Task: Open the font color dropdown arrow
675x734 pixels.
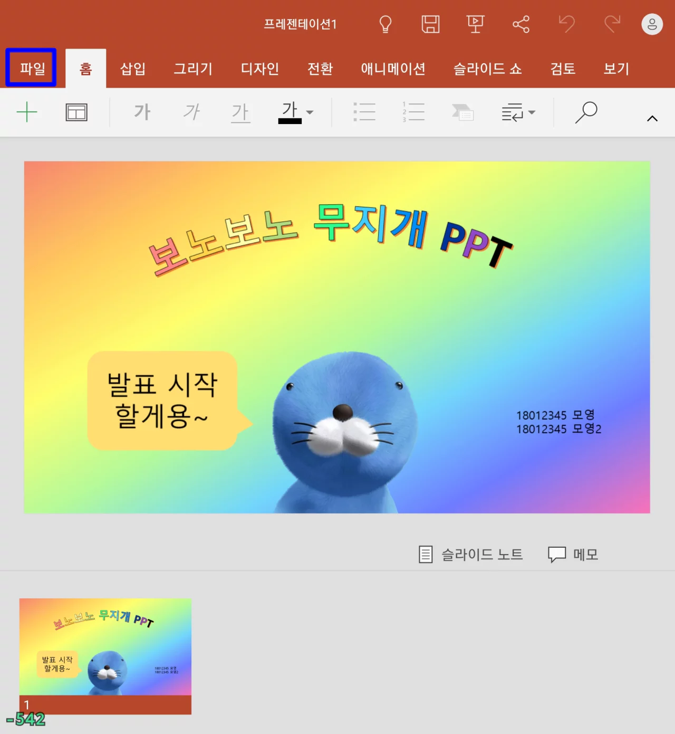Action: (310, 112)
